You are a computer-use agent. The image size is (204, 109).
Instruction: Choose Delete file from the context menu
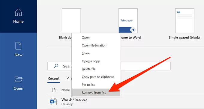click(96, 69)
